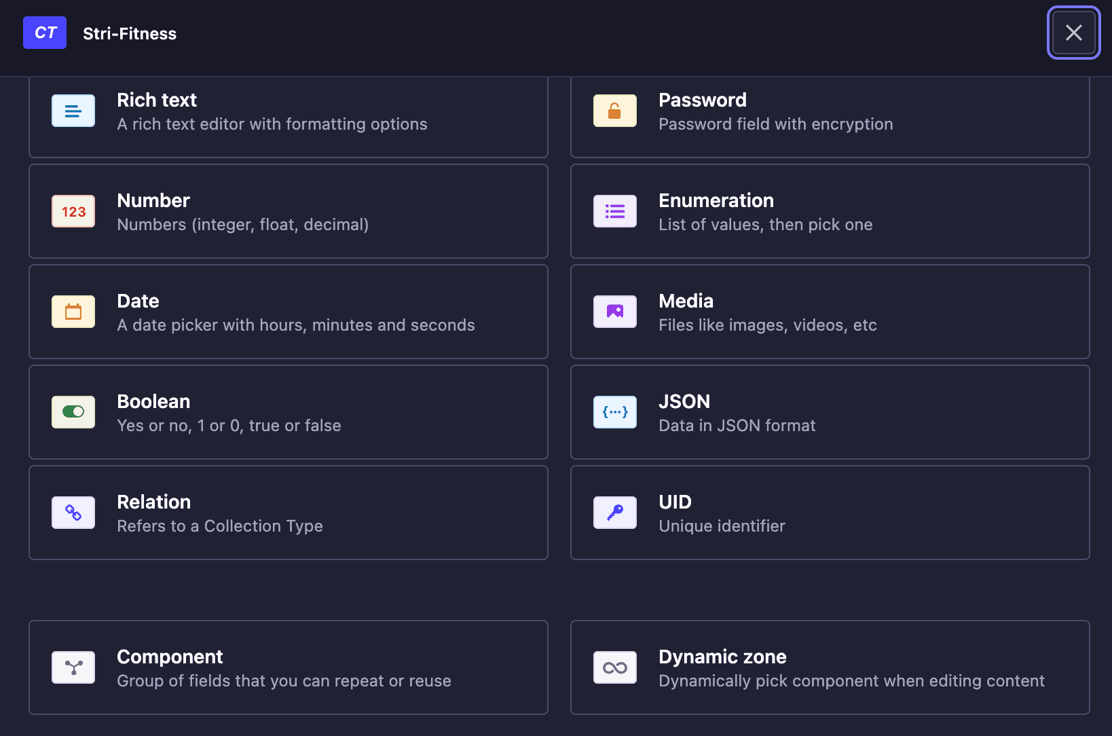Click the Relation chain-link icon
Image resolution: width=1112 pixels, height=736 pixels.
(73, 513)
